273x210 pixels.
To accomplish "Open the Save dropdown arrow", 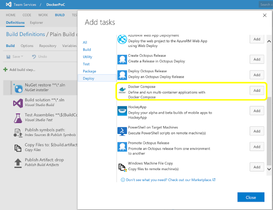I will click(22, 57).
